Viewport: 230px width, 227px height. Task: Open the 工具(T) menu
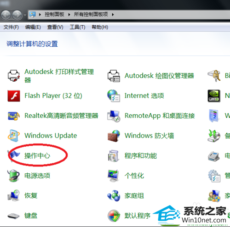tap(77, 27)
